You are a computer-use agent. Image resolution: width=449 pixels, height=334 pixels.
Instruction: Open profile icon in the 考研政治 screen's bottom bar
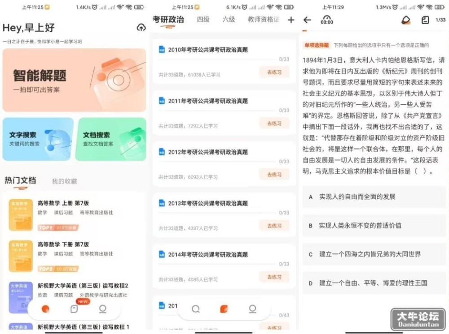(252, 309)
